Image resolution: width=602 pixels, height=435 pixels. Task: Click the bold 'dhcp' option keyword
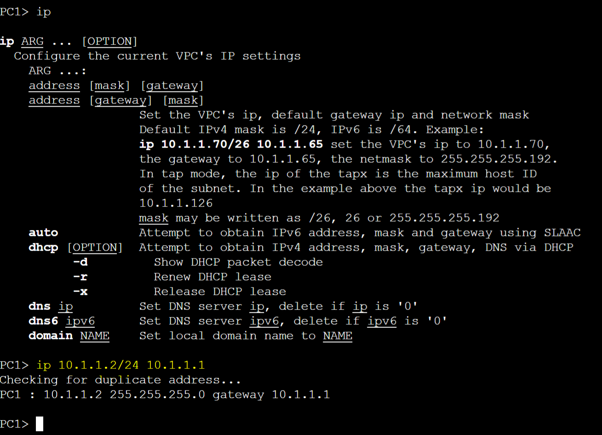[43, 247]
